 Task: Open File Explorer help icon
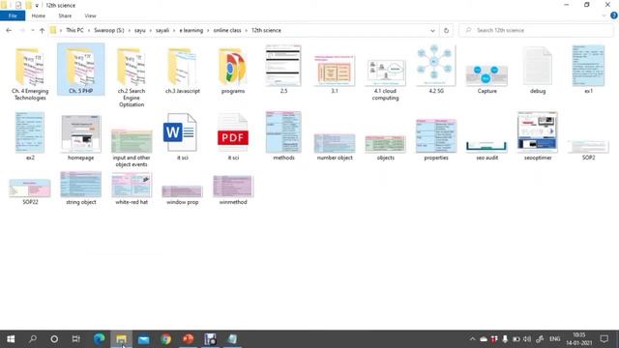614,15
